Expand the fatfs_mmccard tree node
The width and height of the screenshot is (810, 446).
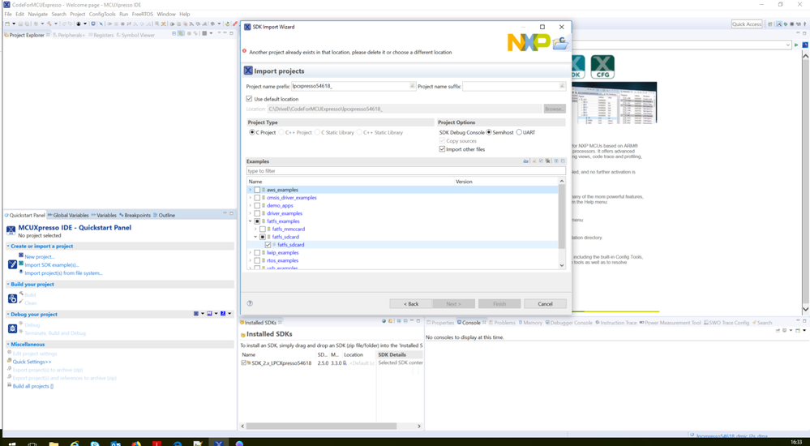(x=255, y=229)
